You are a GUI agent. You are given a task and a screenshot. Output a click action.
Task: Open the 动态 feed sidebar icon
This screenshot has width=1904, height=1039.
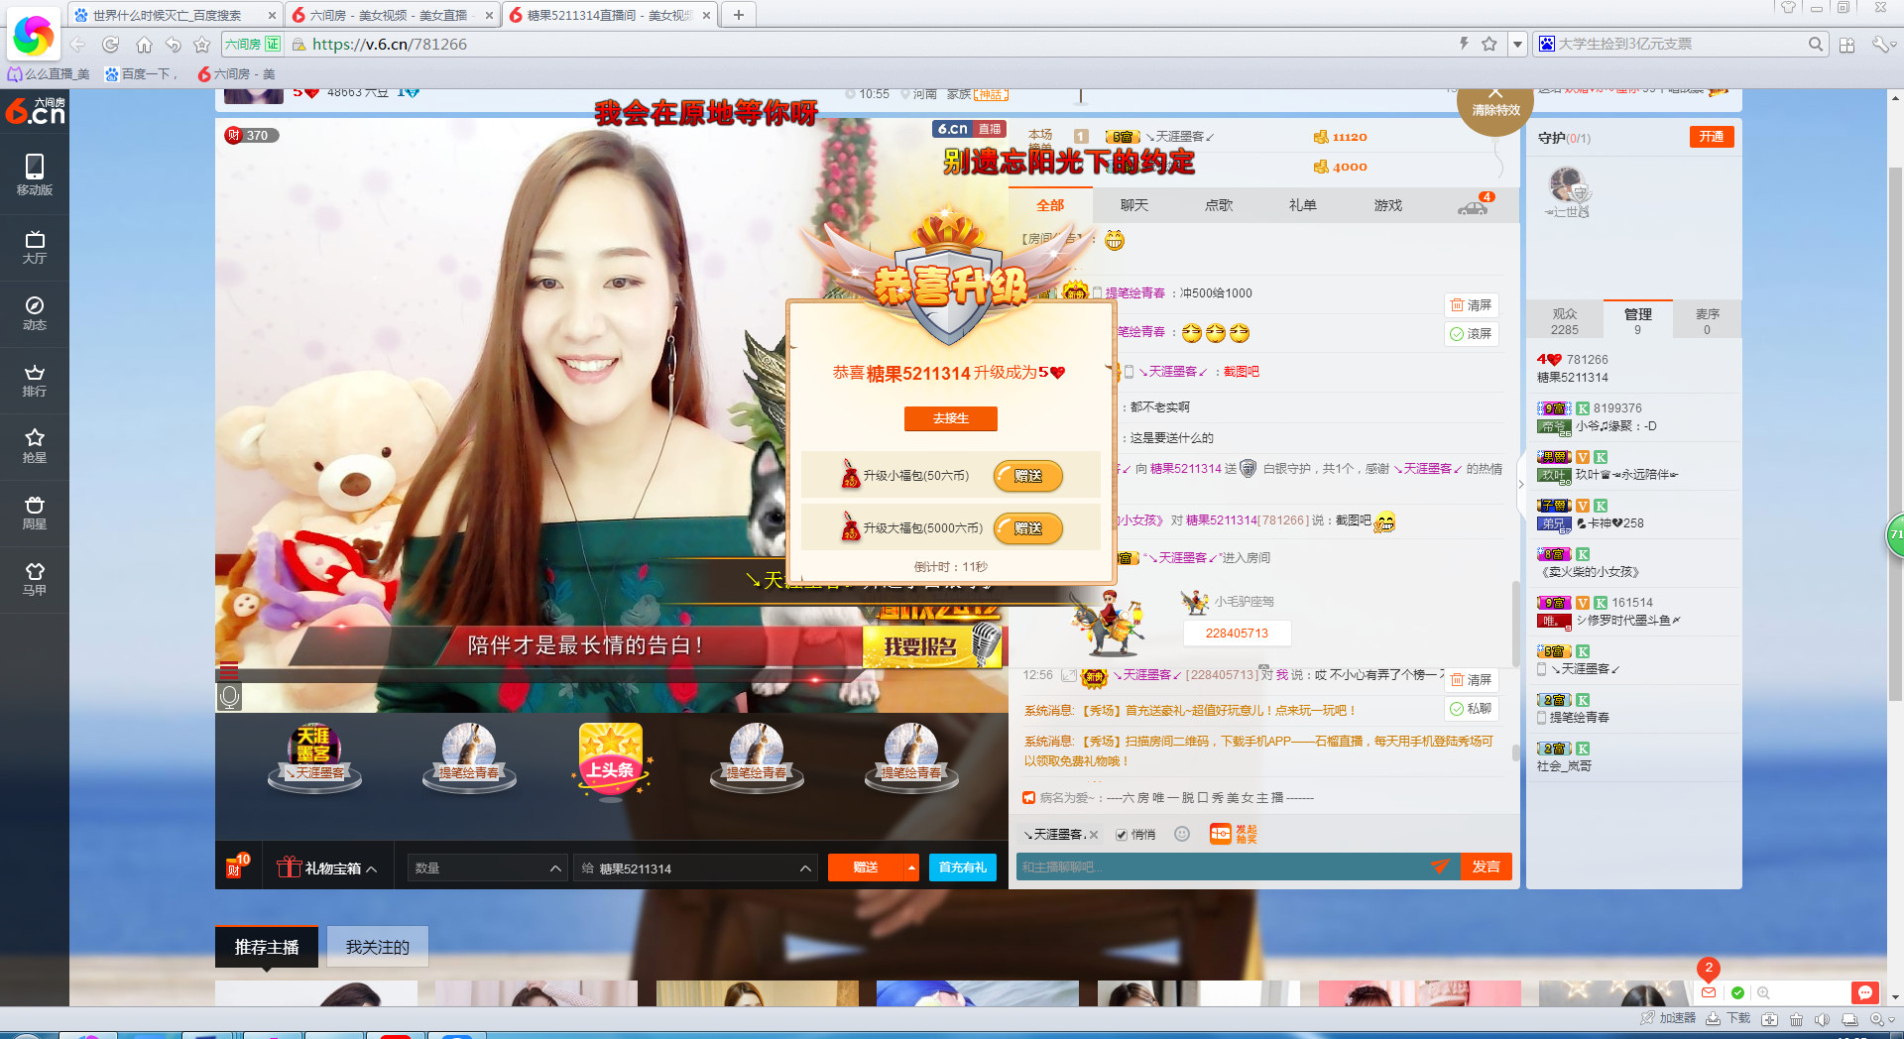click(x=35, y=313)
